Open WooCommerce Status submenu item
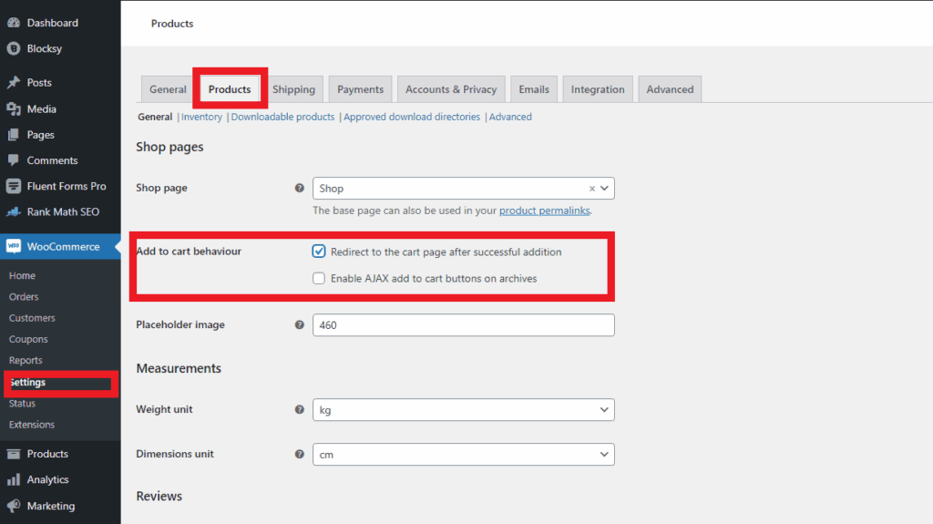 22,403
